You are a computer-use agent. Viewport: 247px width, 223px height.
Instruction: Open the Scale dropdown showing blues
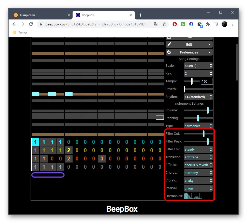point(198,66)
